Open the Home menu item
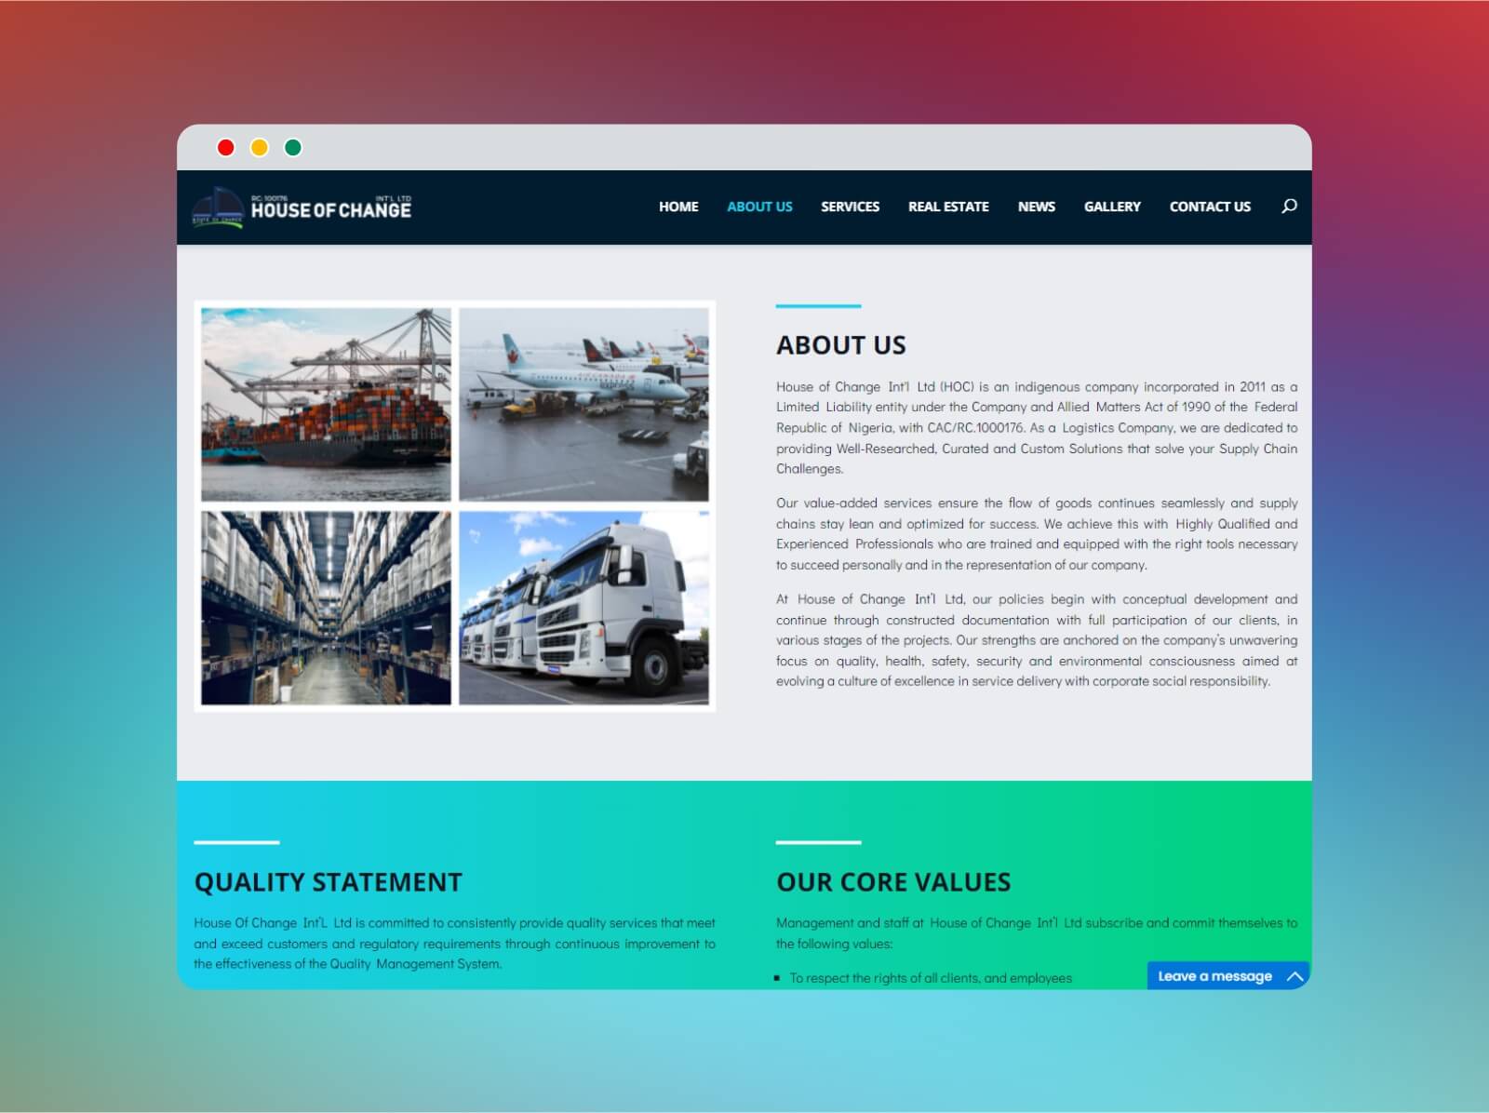This screenshot has height=1113, width=1489. click(x=678, y=207)
